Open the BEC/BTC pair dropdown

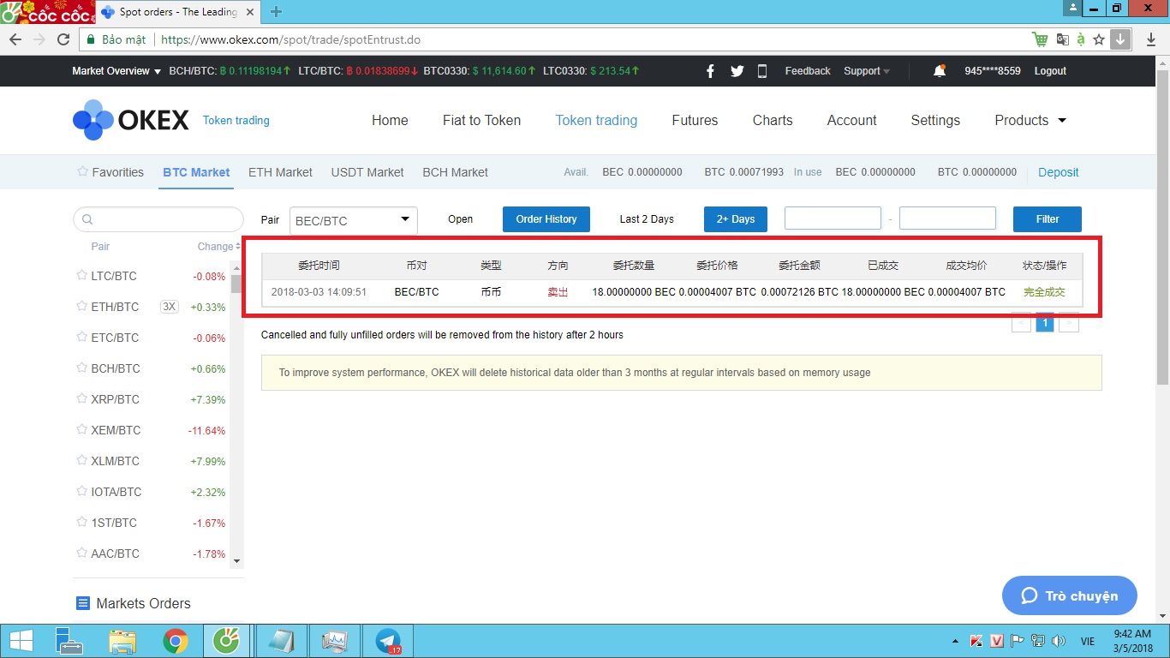pyautogui.click(x=353, y=220)
